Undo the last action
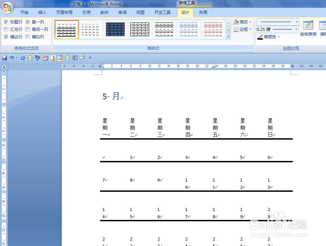 click(x=12, y=58)
